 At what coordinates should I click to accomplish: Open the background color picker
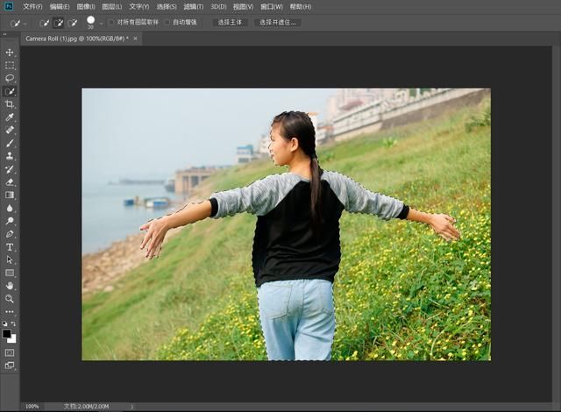[13, 339]
